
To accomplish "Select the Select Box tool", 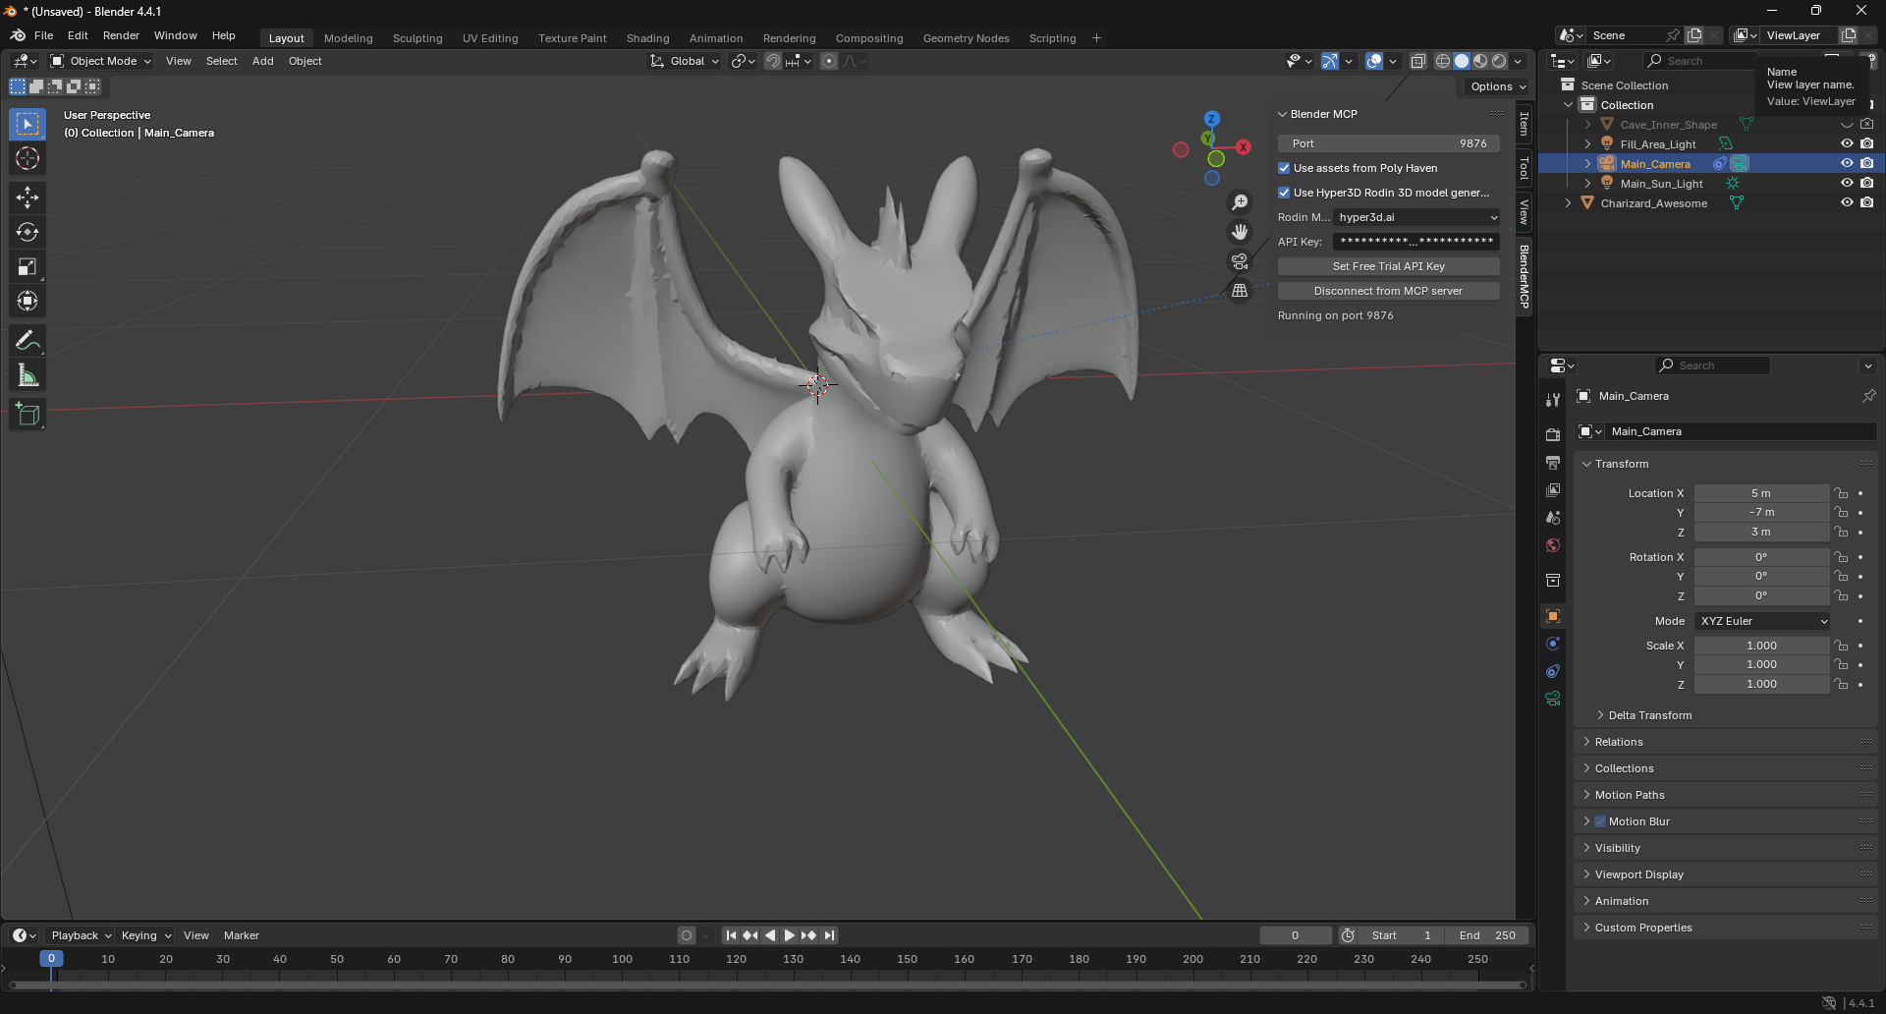I will (28, 124).
